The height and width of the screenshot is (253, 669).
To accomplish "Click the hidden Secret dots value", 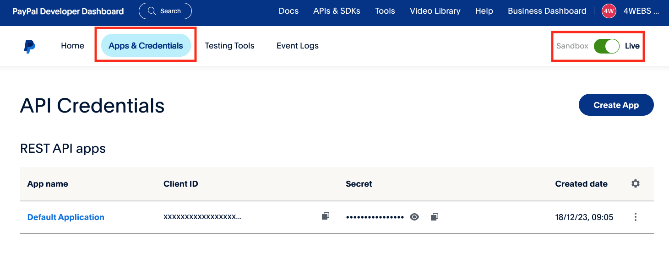I will point(375,217).
